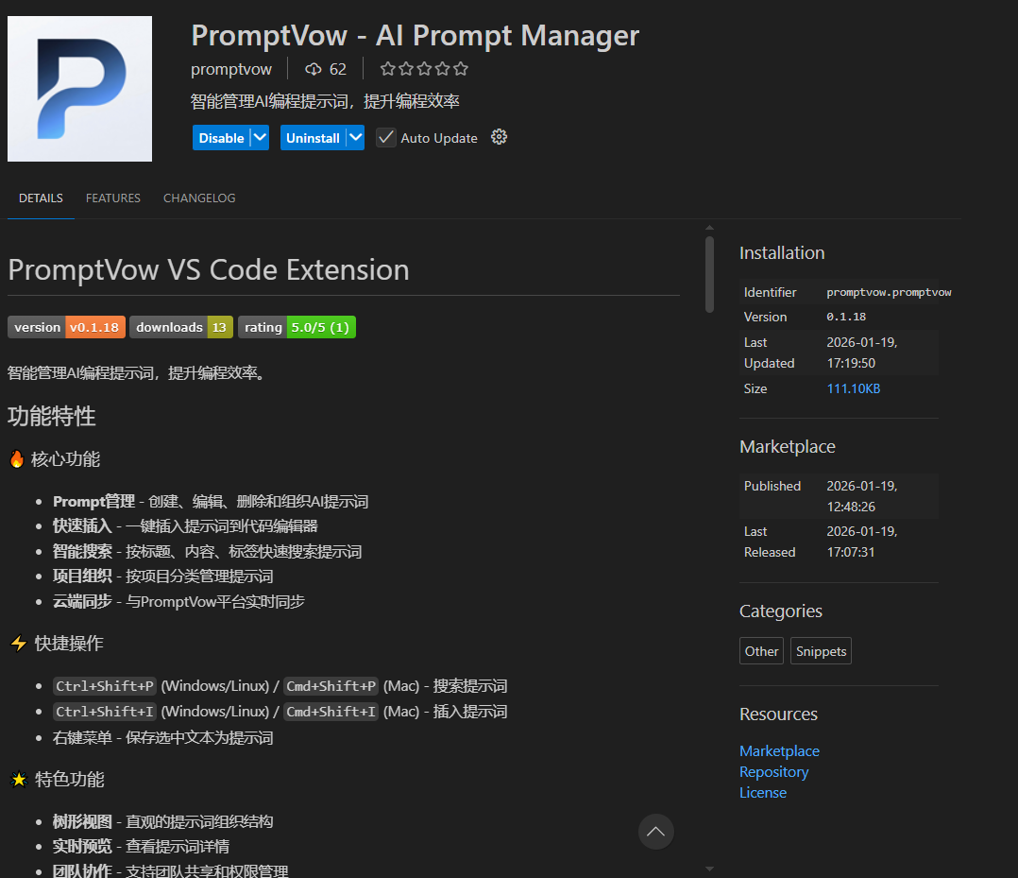
Task: Switch to the FEATURES tab
Action: [112, 198]
